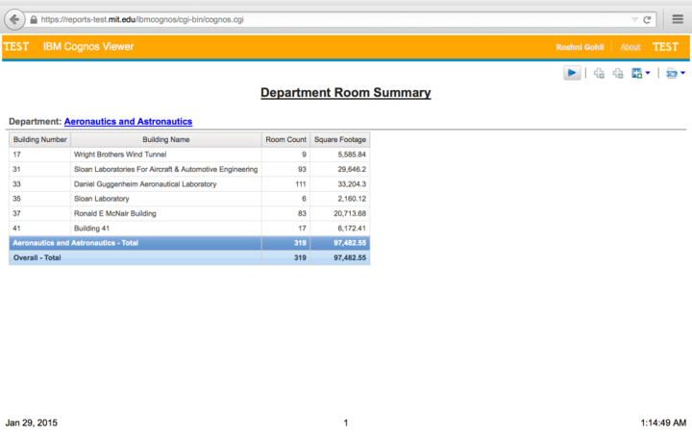This screenshot has width=692, height=432.
Task: Click the Room Count column header
Action: pyautogui.click(x=285, y=139)
